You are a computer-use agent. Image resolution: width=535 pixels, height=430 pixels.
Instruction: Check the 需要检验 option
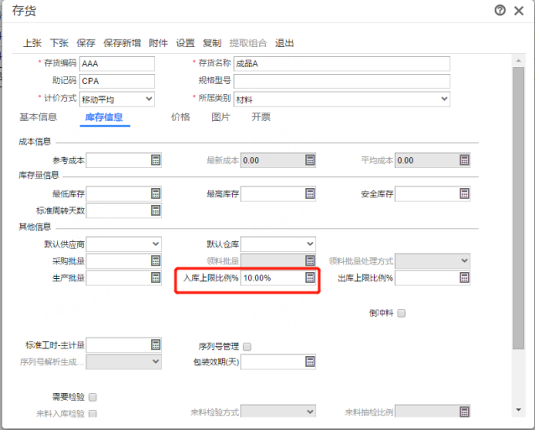coord(93,396)
